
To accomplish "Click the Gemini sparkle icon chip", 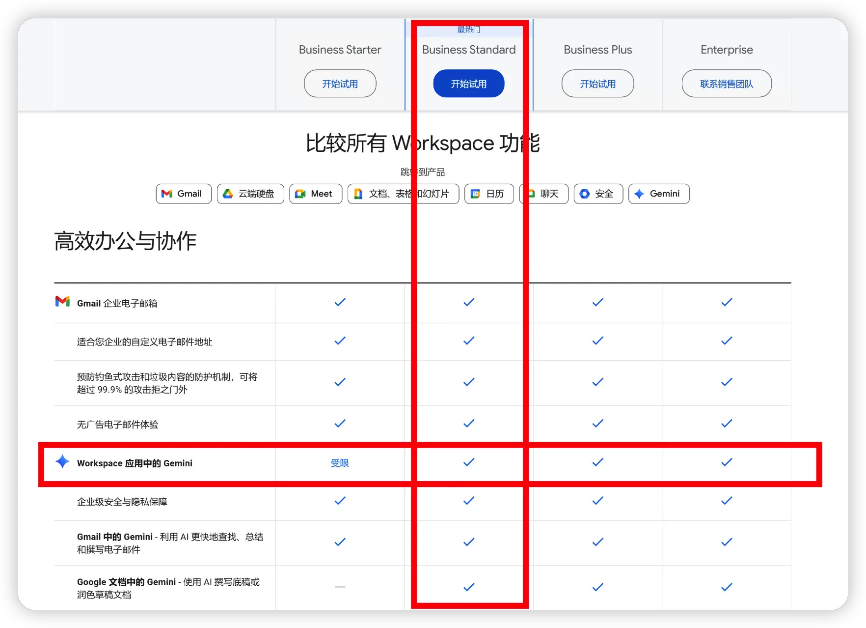I will click(x=640, y=194).
